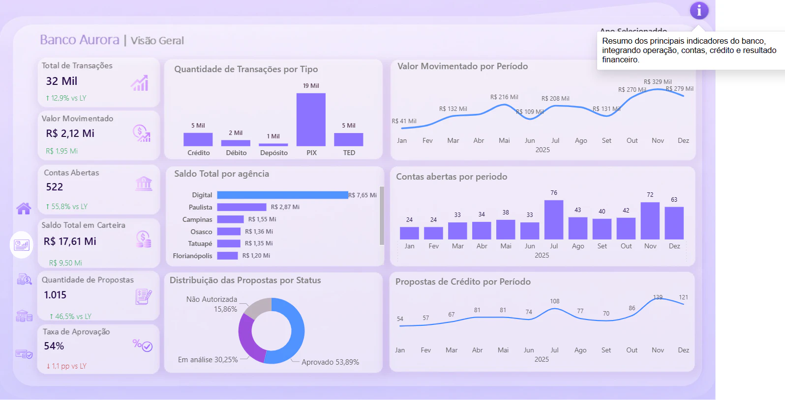
Task: Click the '54%' approval rate value
Action: tap(54, 346)
